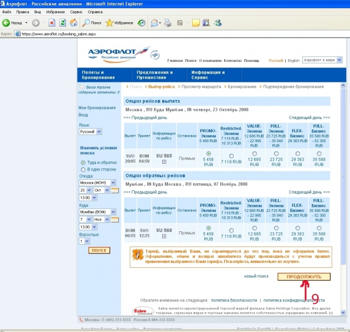Viewport: 350px width, 332px height.
Task: Expand SU 565 flight details plus icon
Action: point(164,162)
